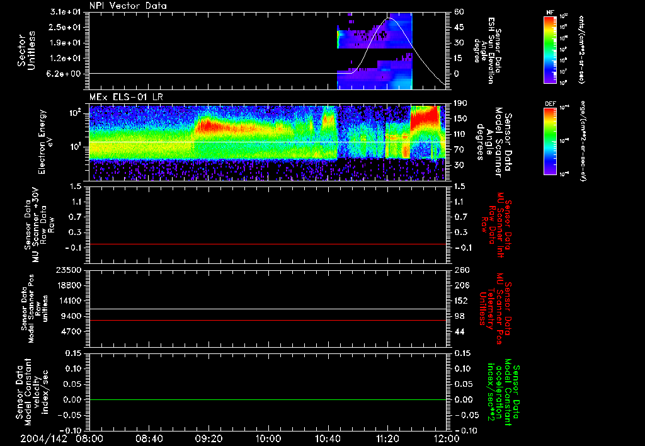Click the '60' sun elevation tick label
The width and height of the screenshot is (645, 446).
coord(459,12)
